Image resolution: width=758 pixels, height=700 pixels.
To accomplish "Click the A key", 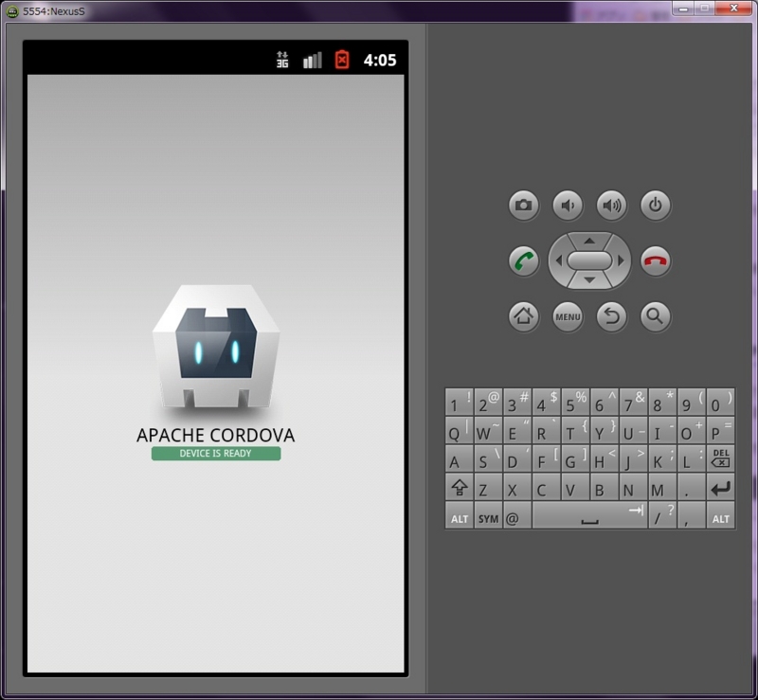I will pyautogui.click(x=460, y=458).
